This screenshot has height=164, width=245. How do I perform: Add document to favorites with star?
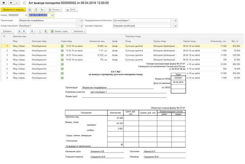(24, 3)
